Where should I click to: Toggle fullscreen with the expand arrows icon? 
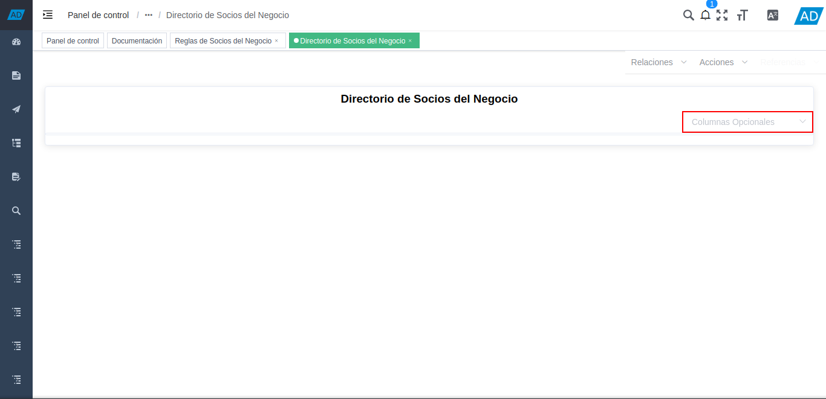[x=722, y=15]
